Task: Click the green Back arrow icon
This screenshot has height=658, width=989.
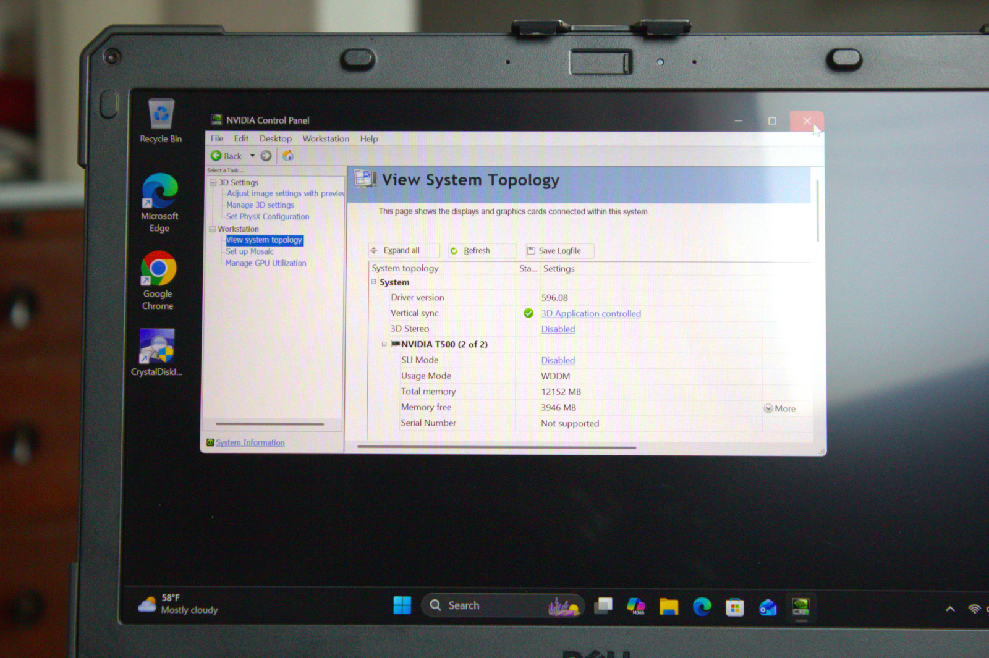Action: click(x=216, y=156)
